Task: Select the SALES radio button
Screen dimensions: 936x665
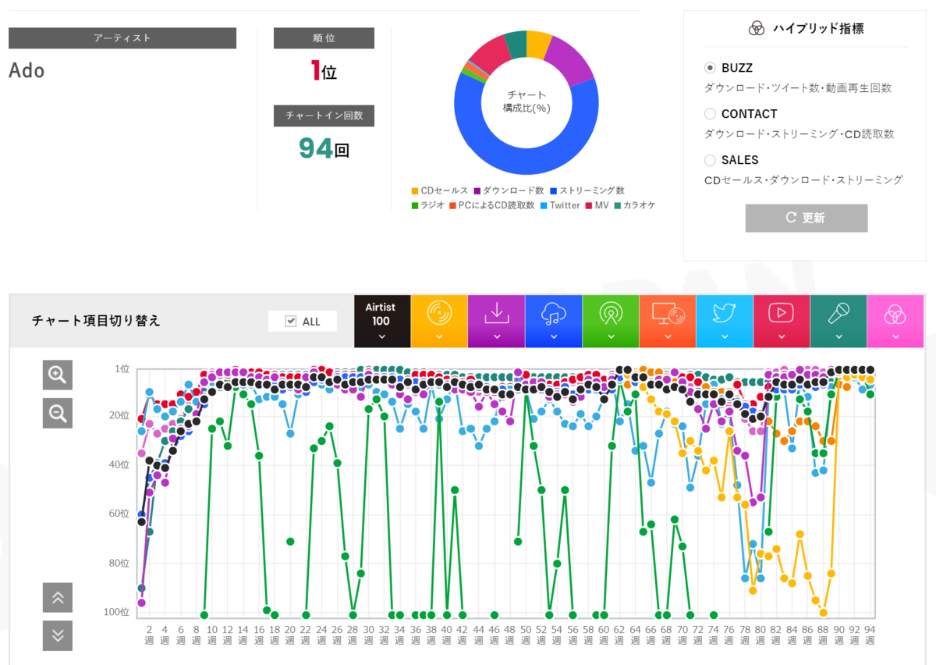Action: 710,160
